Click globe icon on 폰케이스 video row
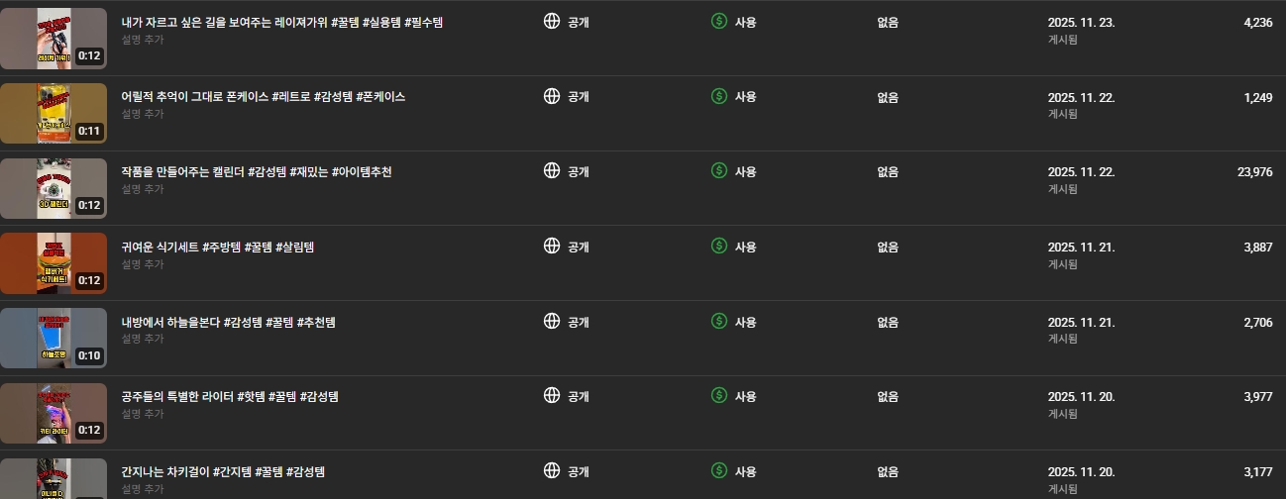 (x=552, y=96)
